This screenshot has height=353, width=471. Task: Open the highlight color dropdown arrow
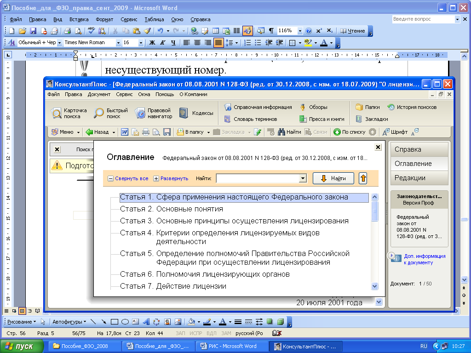point(316,43)
